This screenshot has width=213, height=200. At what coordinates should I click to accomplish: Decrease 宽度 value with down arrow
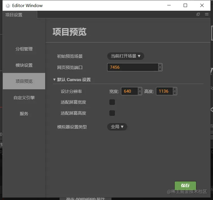(x=140, y=93)
